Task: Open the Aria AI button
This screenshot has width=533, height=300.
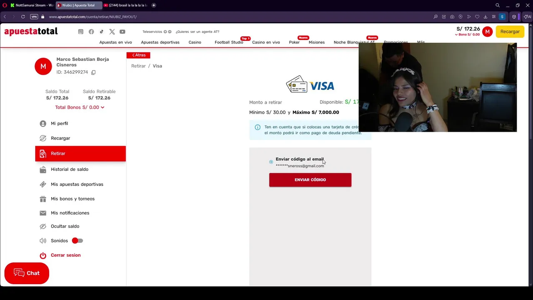Action: [x=527, y=17]
